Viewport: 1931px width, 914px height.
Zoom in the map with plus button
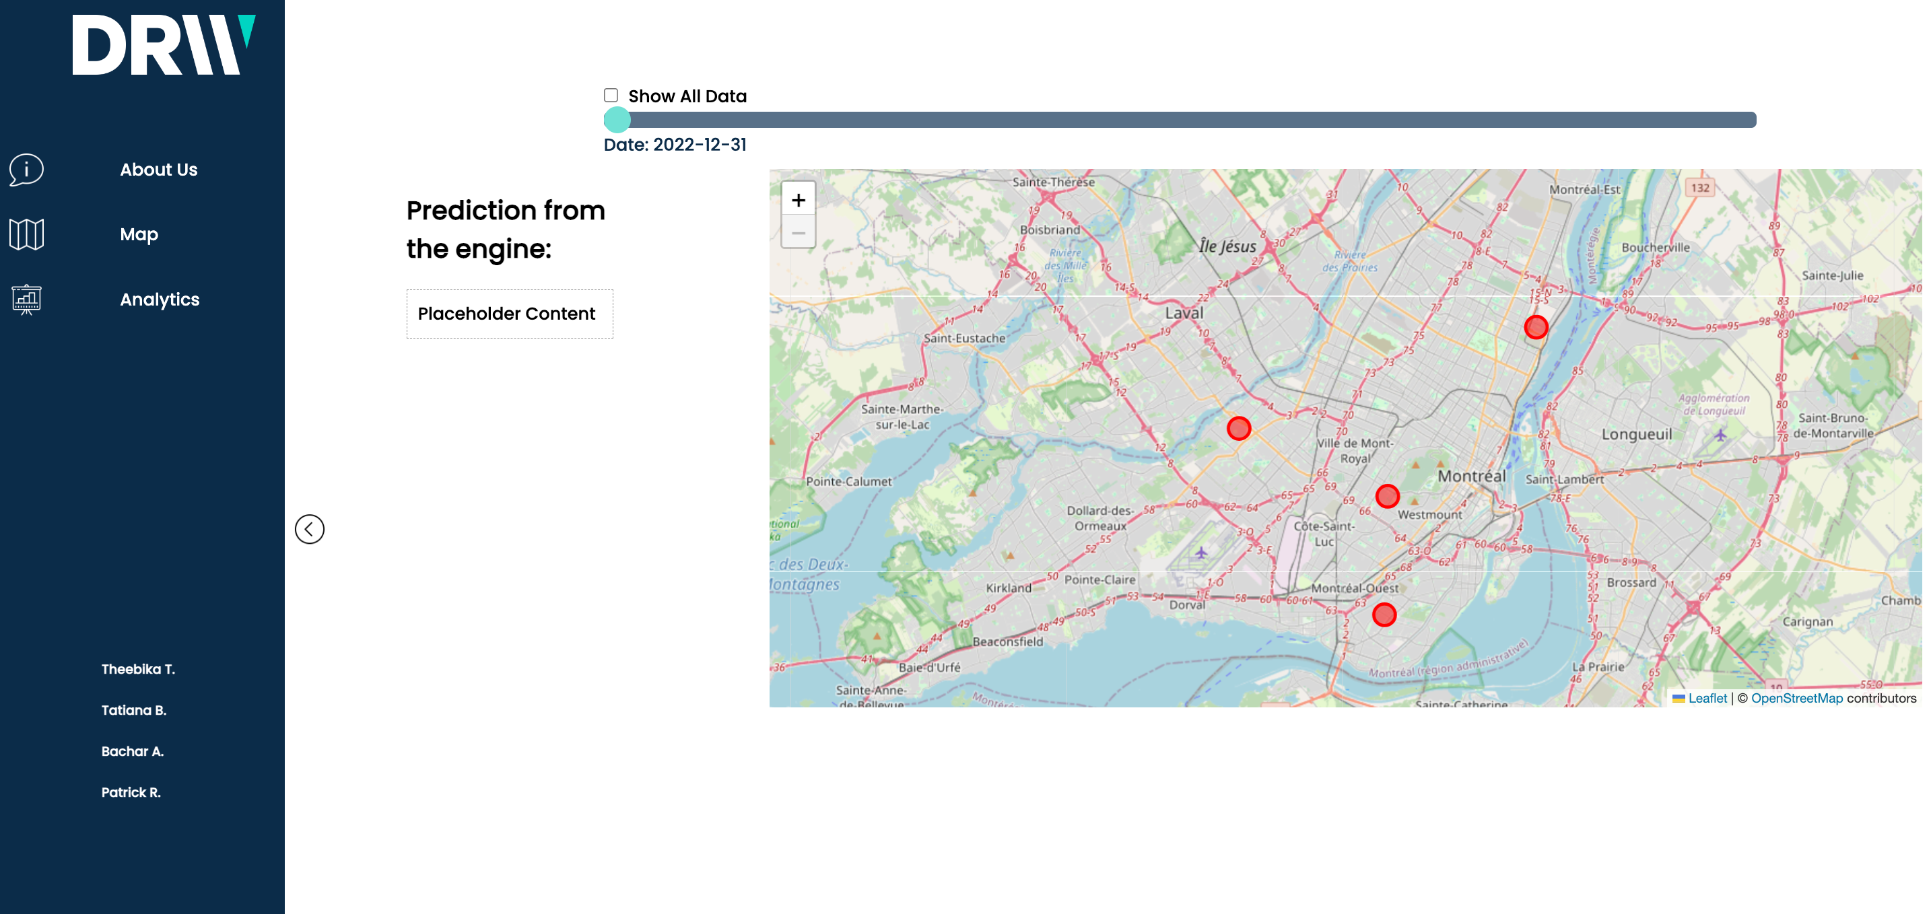(798, 200)
